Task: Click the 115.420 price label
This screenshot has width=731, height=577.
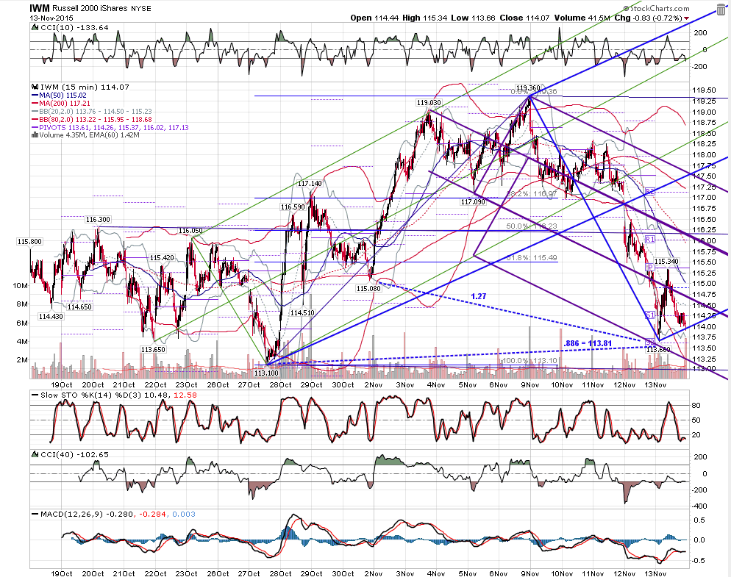Action: (162, 258)
